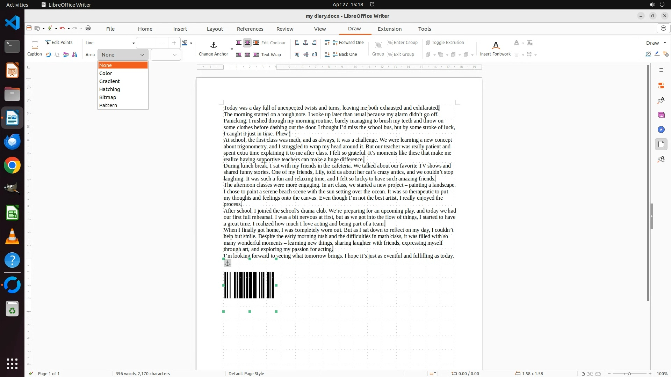Click the Caption frame icon
Viewport: 671px width, 377px height.
point(35,45)
